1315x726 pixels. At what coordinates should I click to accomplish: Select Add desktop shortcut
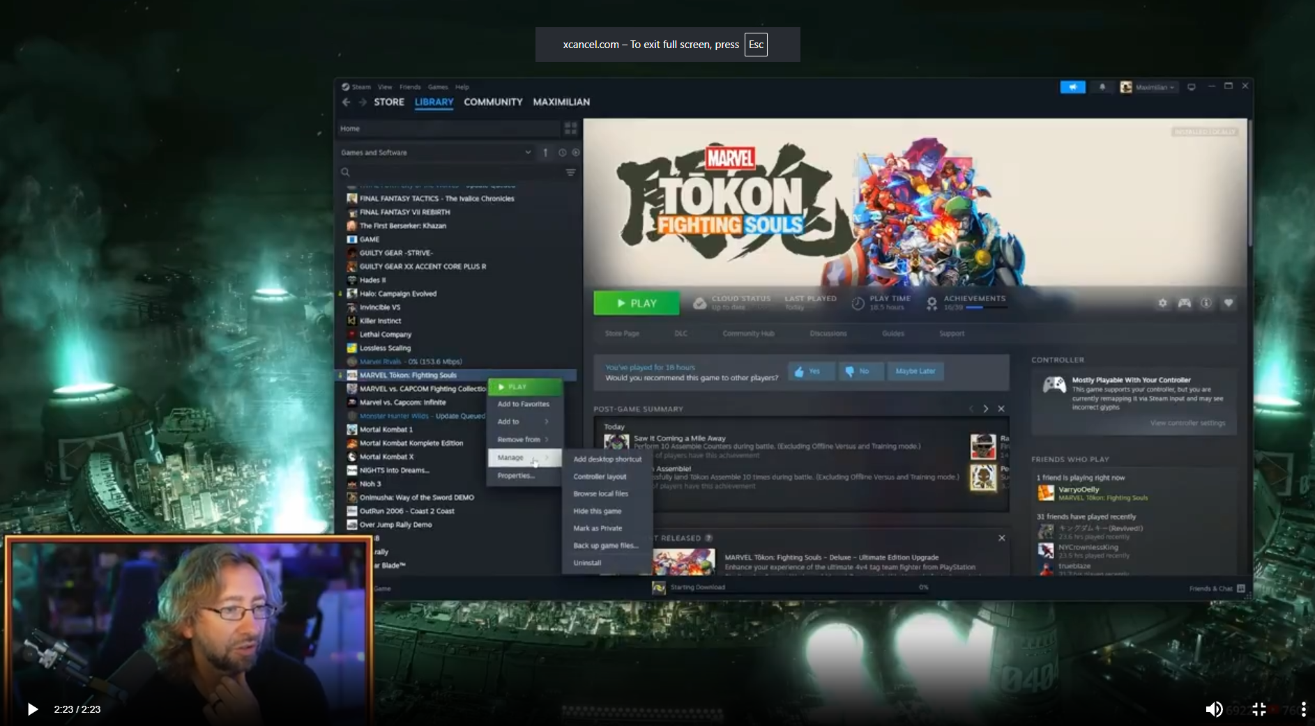[x=607, y=459]
